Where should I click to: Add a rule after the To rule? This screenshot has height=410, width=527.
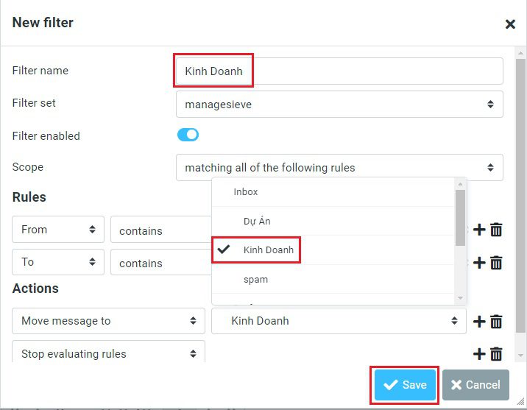(479, 263)
